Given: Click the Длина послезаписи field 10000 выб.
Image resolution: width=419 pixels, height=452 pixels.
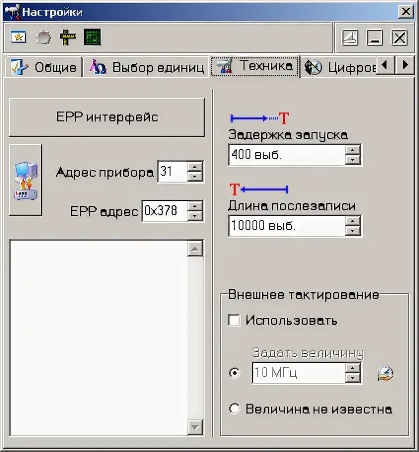Looking at the screenshot, I should [x=287, y=226].
